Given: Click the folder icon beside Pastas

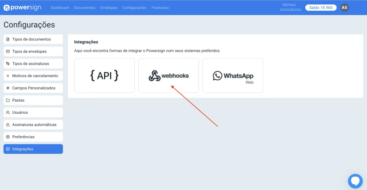Looking at the screenshot, I should [x=8, y=100].
